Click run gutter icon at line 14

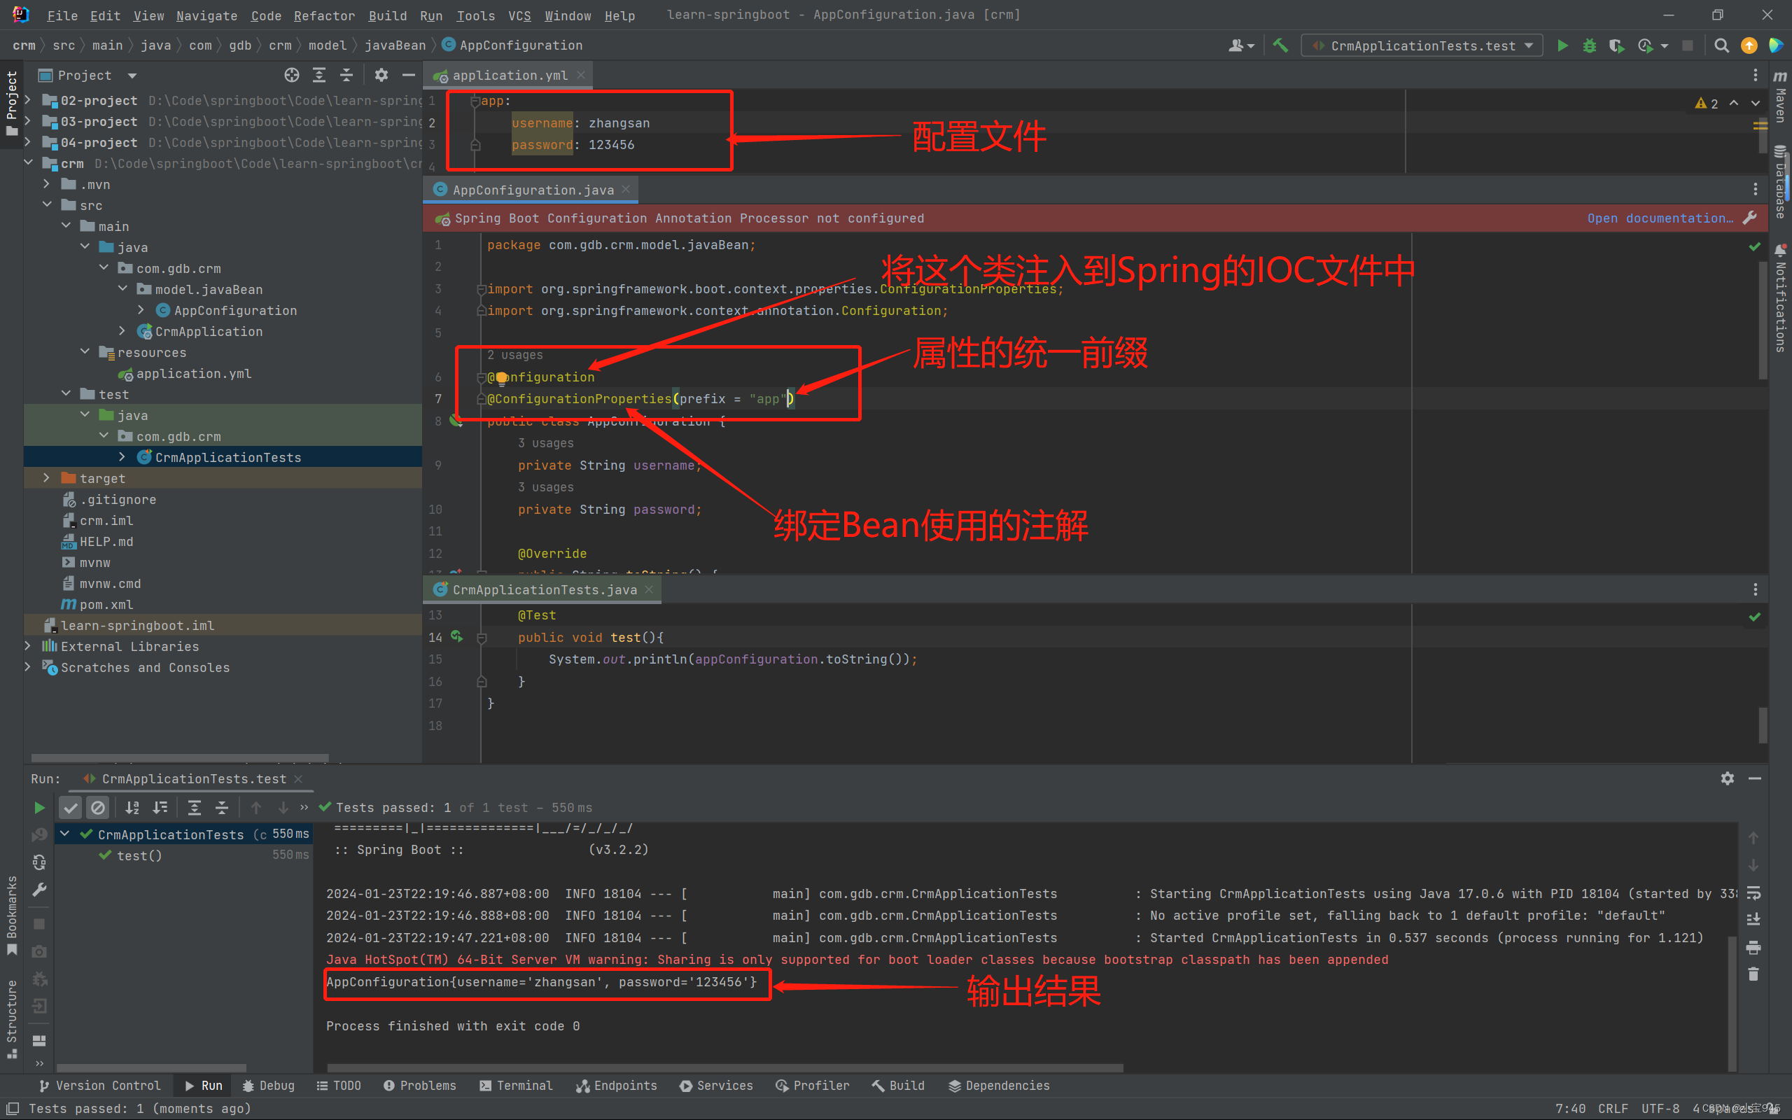pos(457,636)
